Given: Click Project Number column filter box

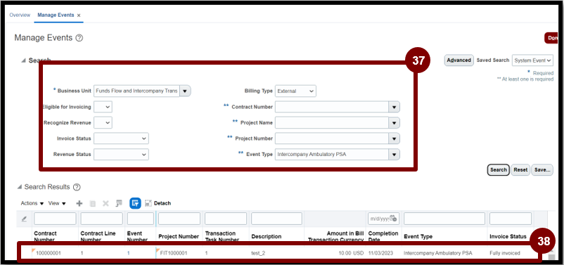Looking at the screenshot, I should coord(179,219).
